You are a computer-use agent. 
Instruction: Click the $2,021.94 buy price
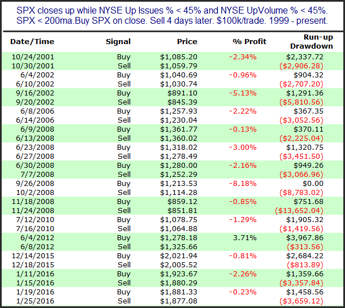pyautogui.click(x=179, y=256)
